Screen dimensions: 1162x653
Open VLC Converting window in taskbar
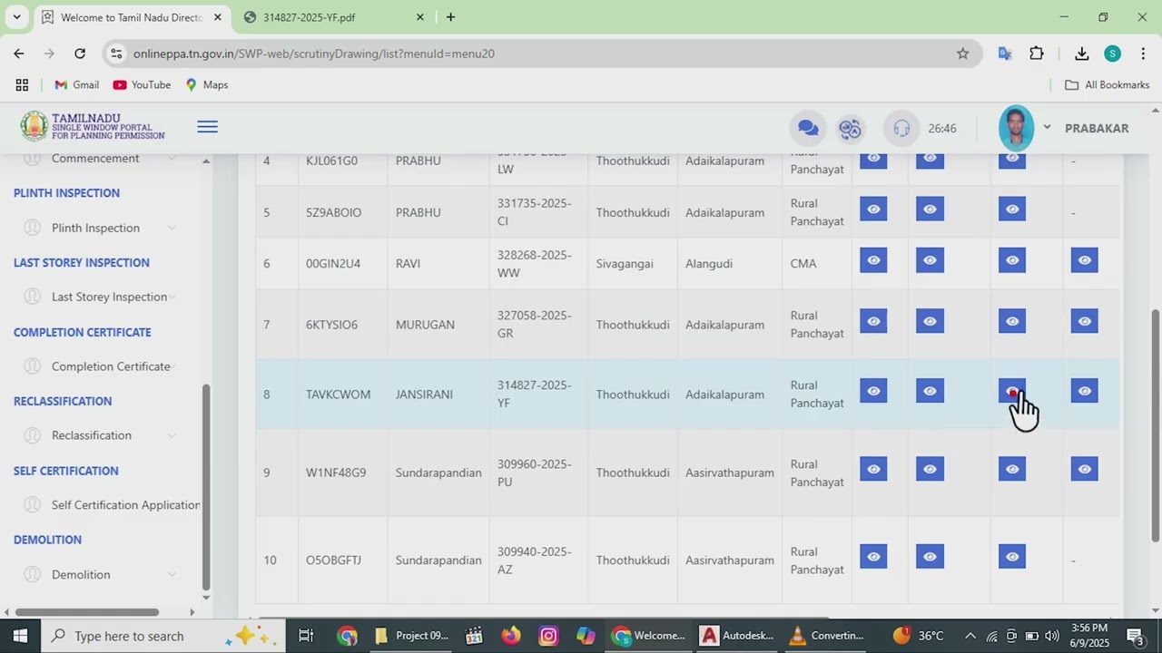click(x=827, y=636)
